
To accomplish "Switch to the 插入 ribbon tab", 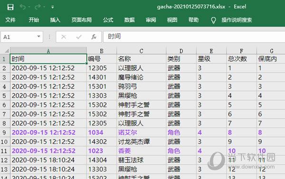I will (55, 20).
